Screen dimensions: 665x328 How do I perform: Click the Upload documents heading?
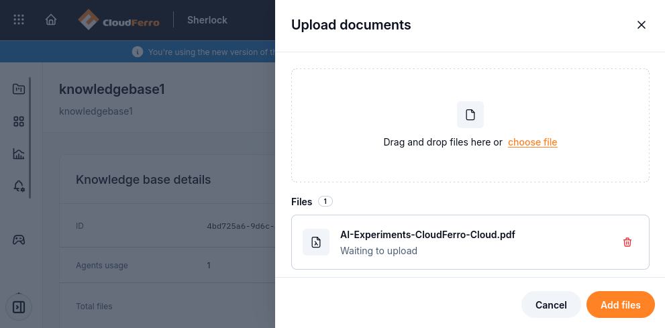[351, 25]
